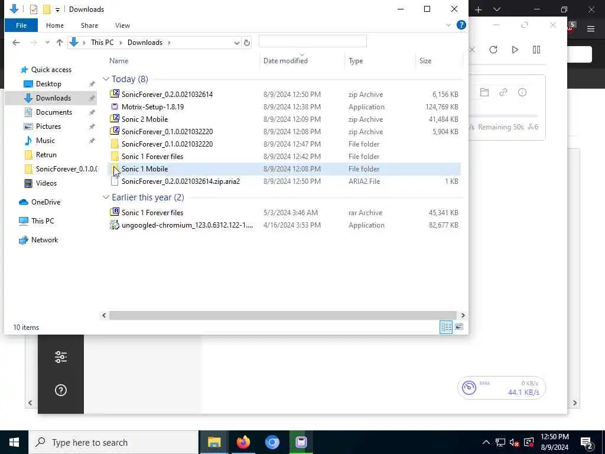Refresh the Downloads folder view
Screen dimensions: 605x454
[x=247, y=43]
